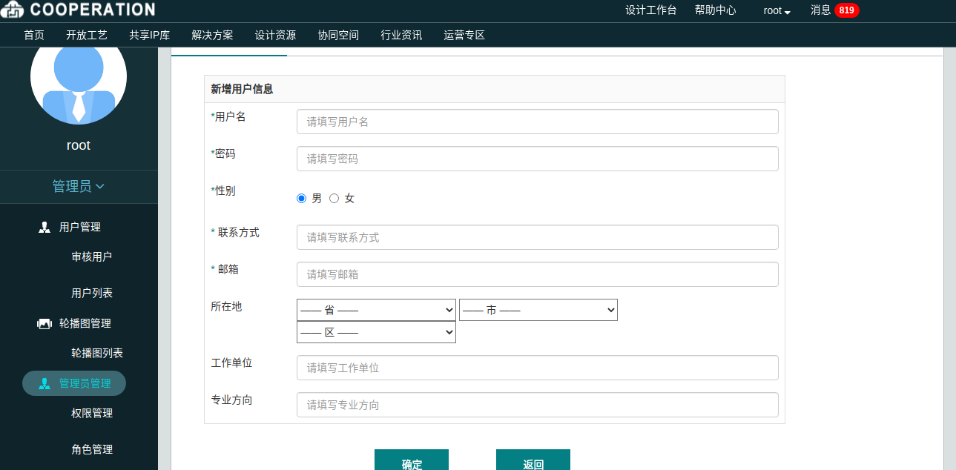This screenshot has height=470, width=956.
Task: Click the 用户名 input field
Action: pyautogui.click(x=538, y=122)
